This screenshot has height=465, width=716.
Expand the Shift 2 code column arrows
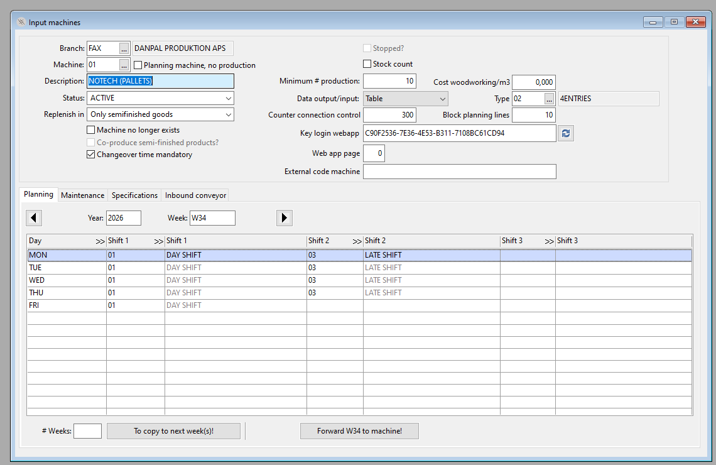[x=357, y=241]
